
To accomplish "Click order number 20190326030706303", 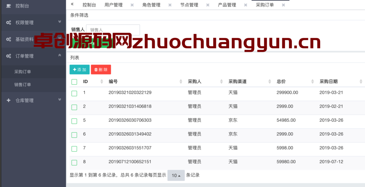I will coord(130,120).
